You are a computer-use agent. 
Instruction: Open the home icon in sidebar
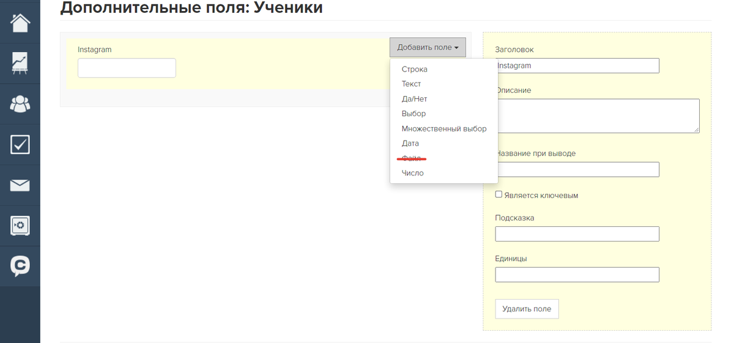tap(20, 23)
